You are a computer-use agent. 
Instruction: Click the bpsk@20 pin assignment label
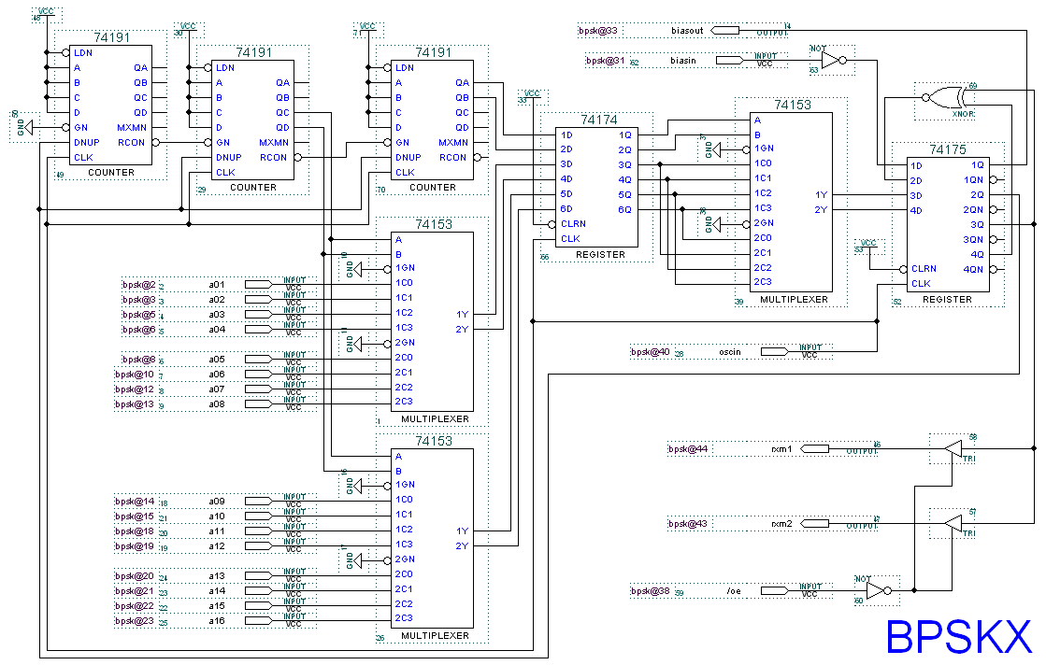135,576
